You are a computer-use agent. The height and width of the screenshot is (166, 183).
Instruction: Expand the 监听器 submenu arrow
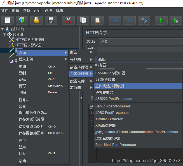point(91,88)
